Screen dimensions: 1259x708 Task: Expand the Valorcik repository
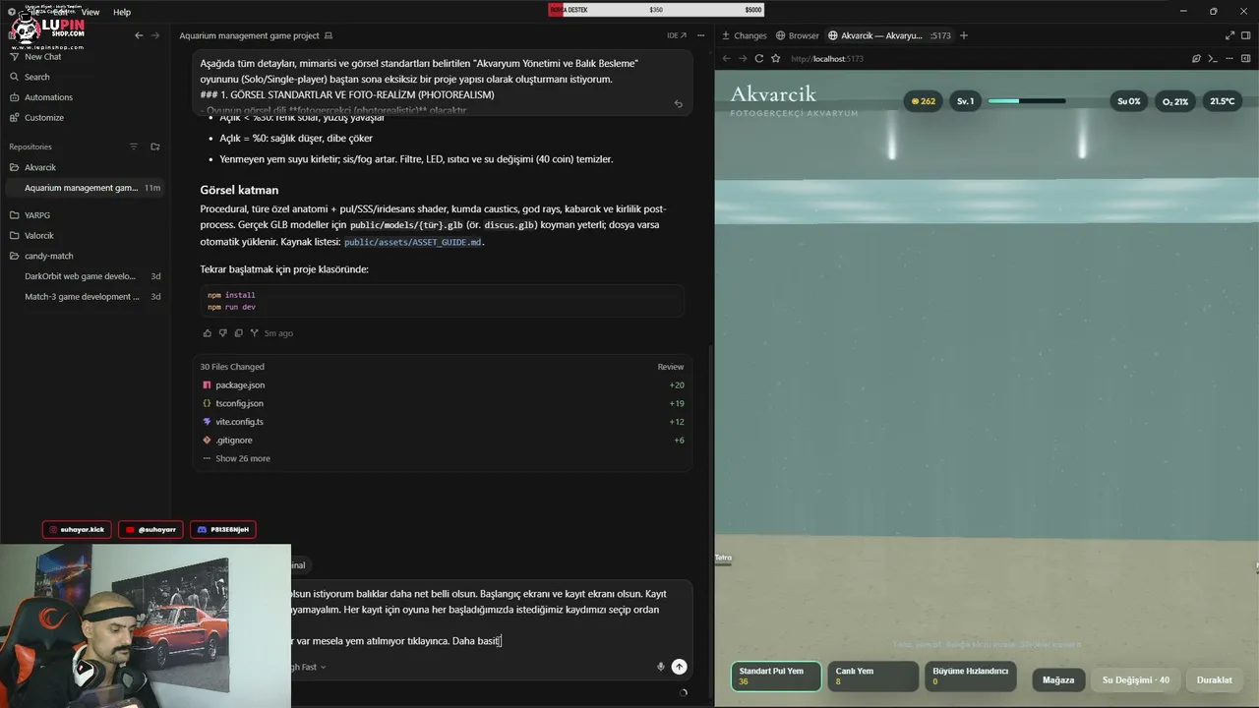[39, 236]
